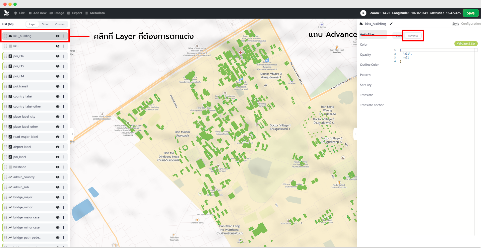Collapse the left layer panel

[72, 134]
